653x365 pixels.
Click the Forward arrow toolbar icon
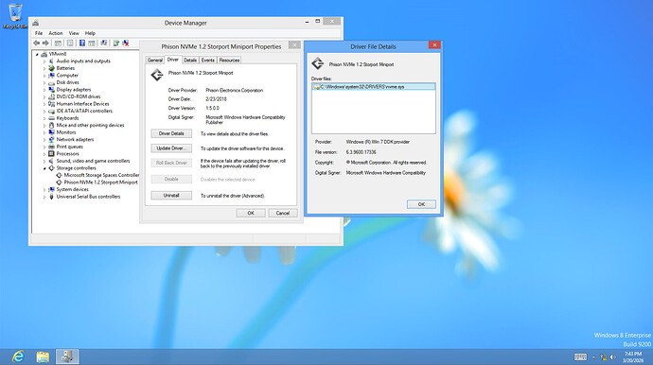point(45,43)
